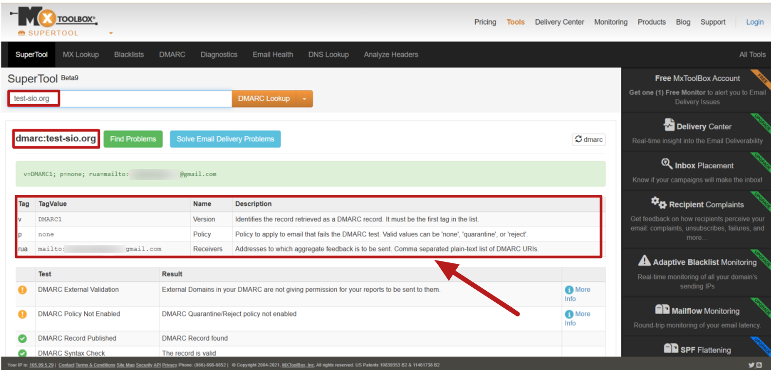The image size is (771, 370).
Task: Switch to Email Health tab
Action: 273,55
